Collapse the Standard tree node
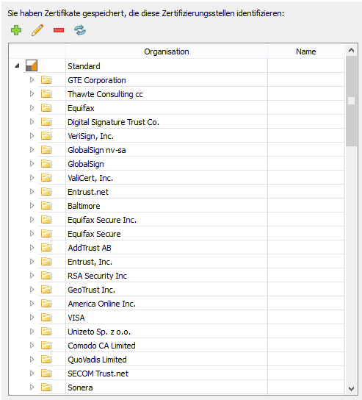This screenshot has height=400, width=362. pos(17,66)
